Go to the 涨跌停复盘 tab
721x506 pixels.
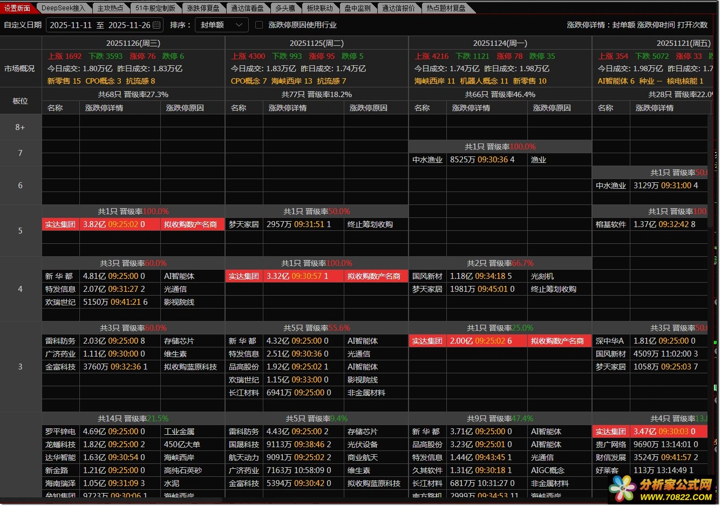(203, 8)
